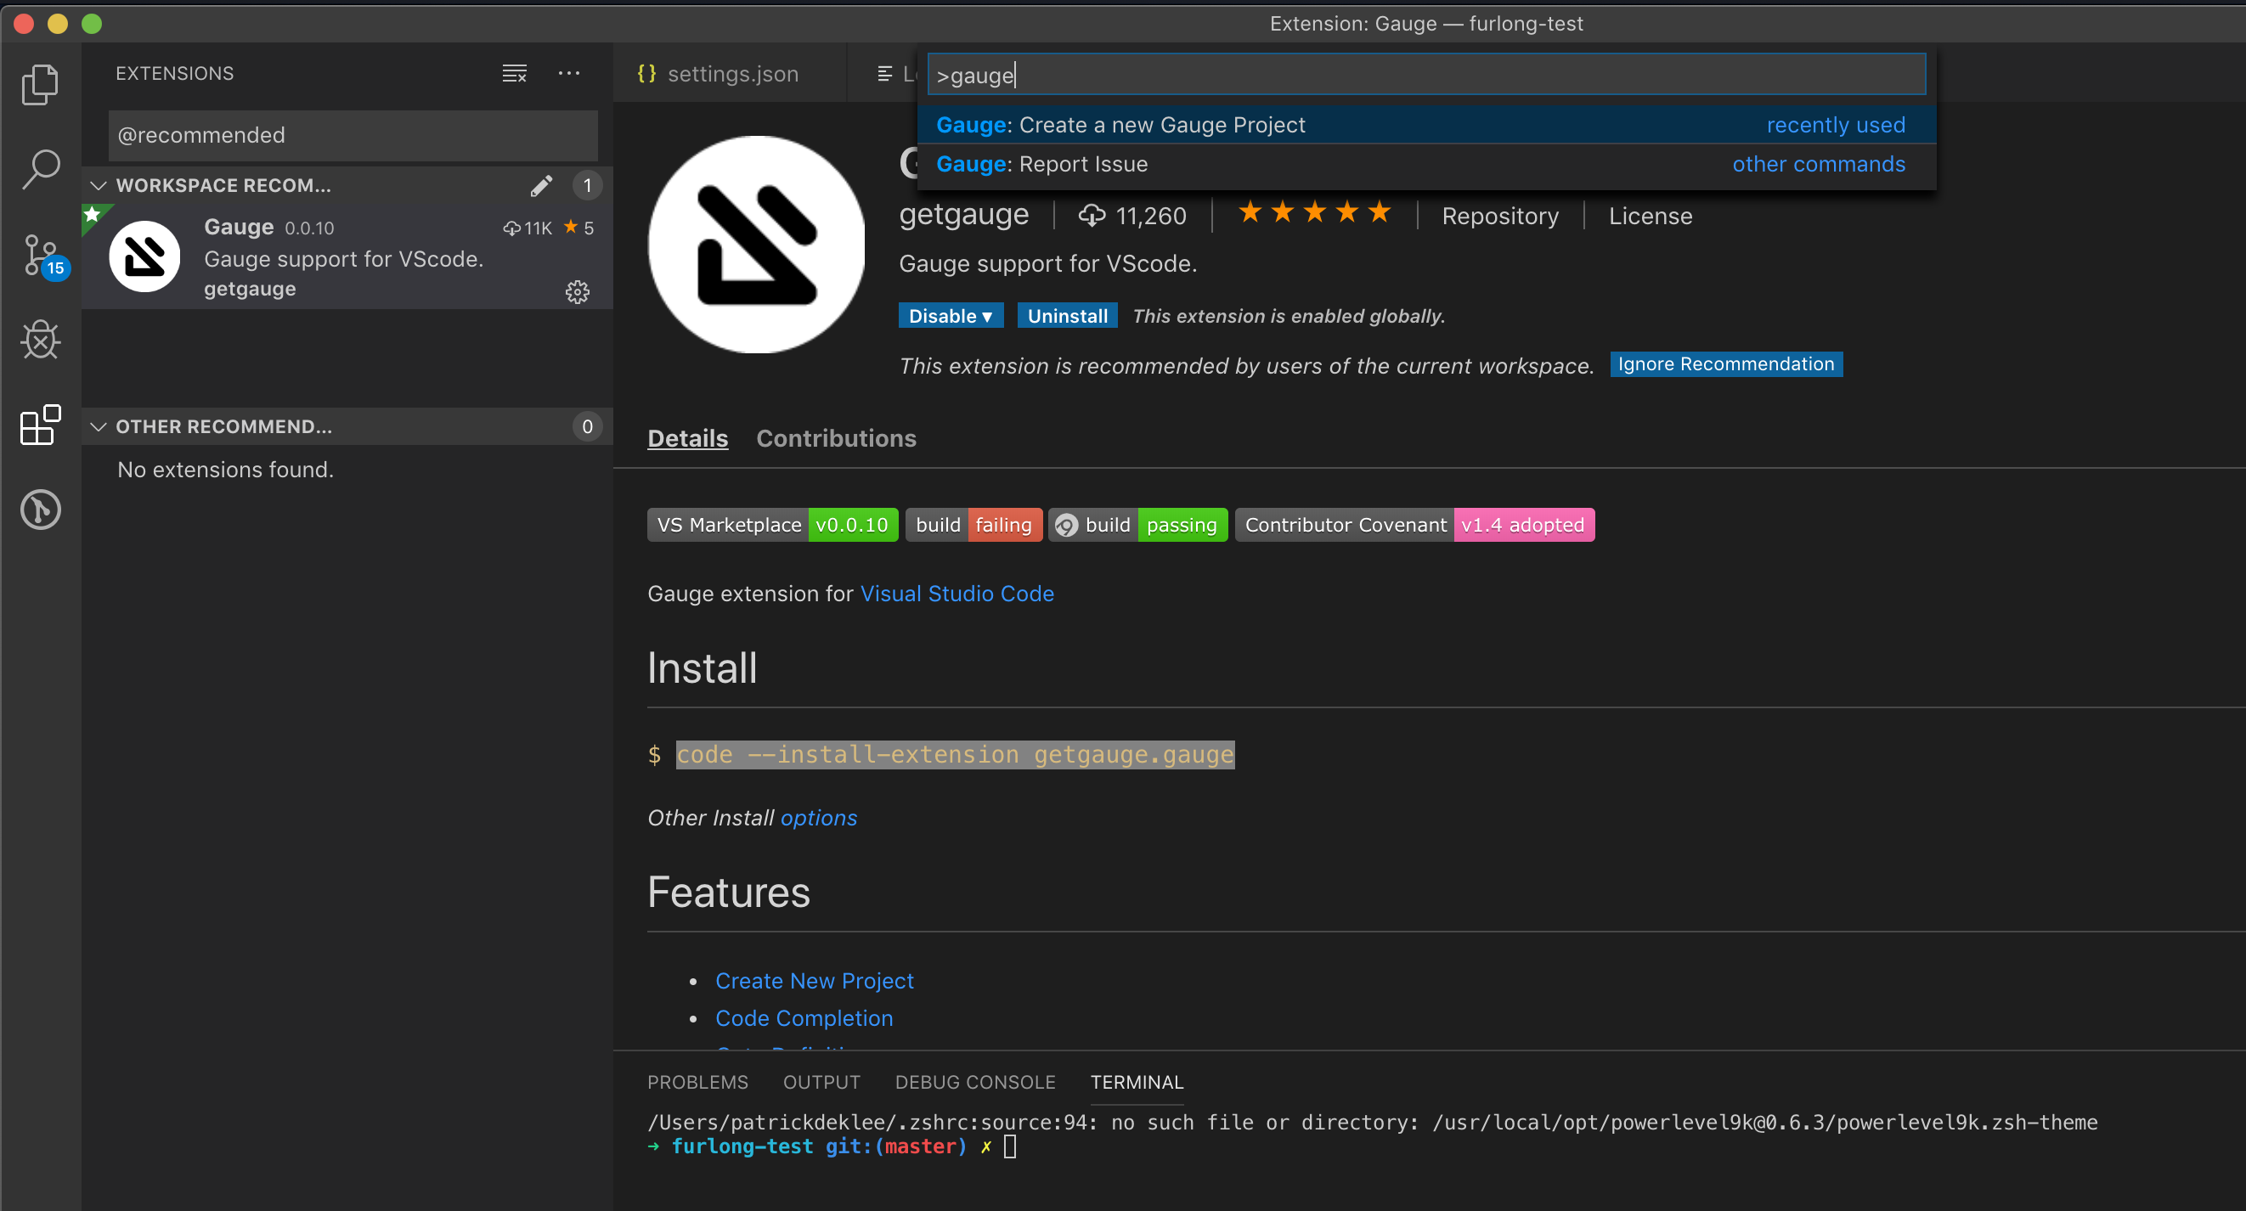
Task: Open Source Control view showing 15 changes
Action: [x=39, y=255]
